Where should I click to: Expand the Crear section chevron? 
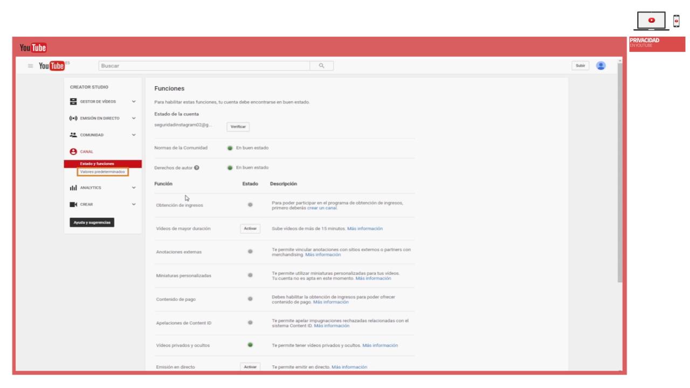tap(134, 204)
